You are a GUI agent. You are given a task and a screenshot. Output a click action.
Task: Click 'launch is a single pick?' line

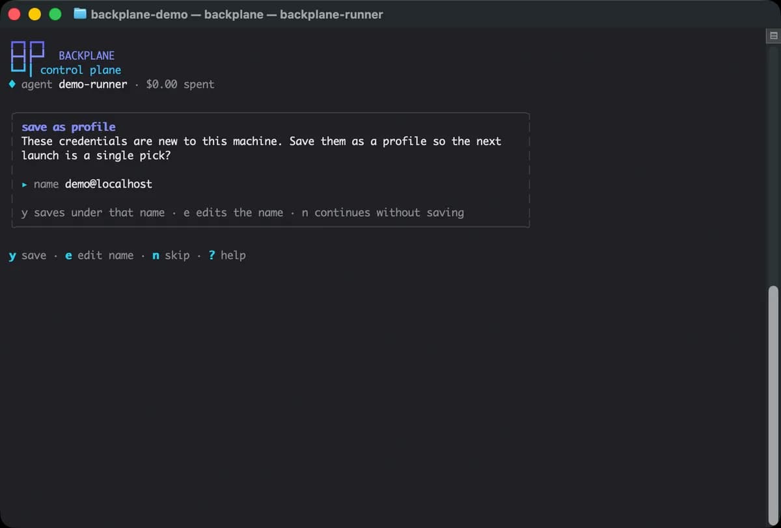pos(96,156)
